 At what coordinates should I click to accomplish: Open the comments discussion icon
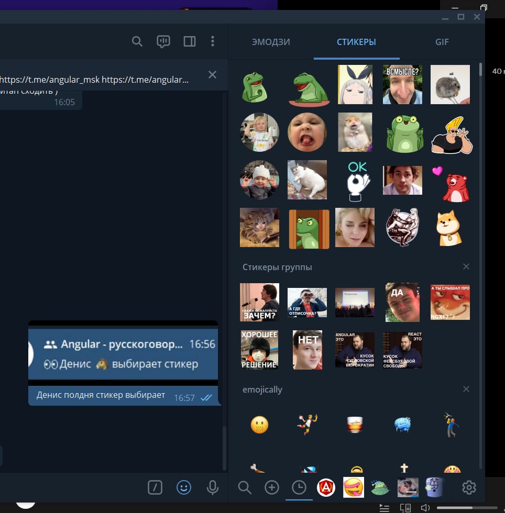tap(163, 41)
